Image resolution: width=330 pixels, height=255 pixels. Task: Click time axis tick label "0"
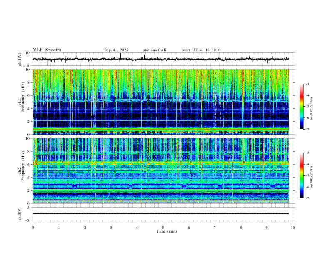click(33, 227)
